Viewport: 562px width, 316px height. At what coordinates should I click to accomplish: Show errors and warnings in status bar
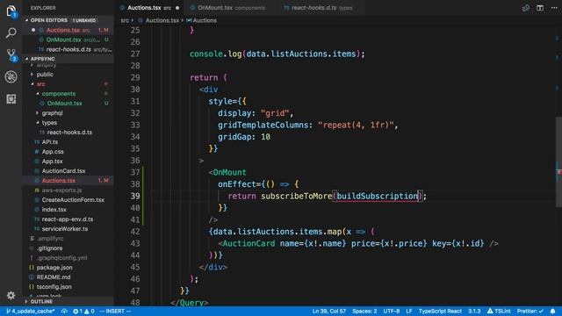[x=83, y=311]
